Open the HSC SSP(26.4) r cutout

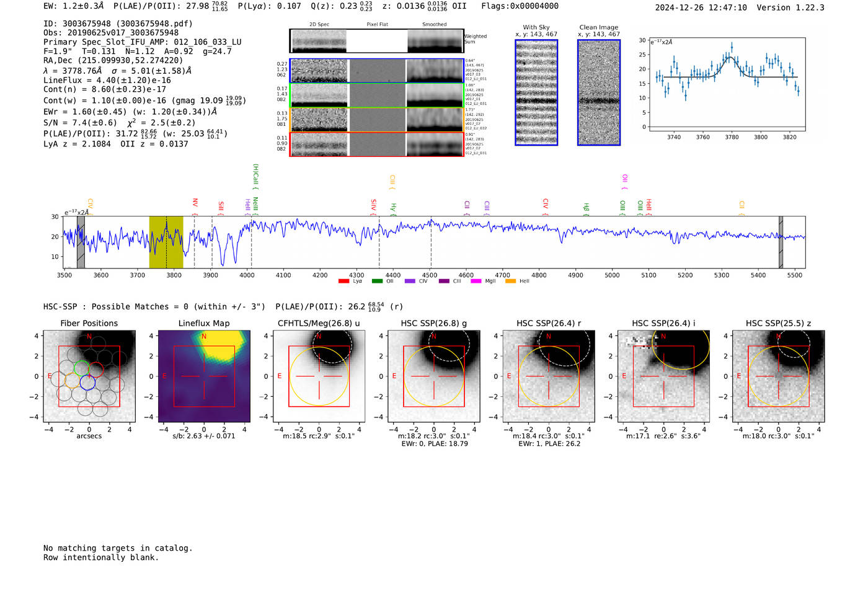tap(549, 376)
